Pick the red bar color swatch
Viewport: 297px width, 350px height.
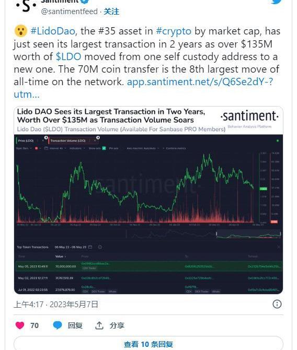coord(36,148)
